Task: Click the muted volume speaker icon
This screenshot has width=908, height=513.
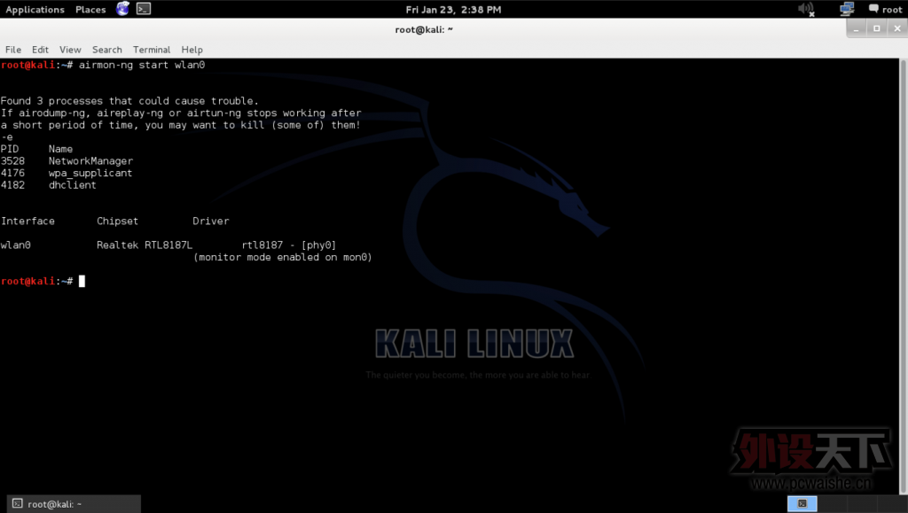Action: (805, 9)
